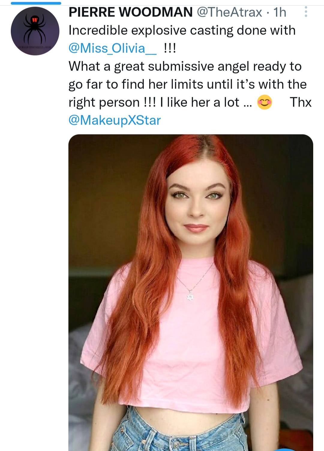Image resolution: width=324 pixels, height=451 pixels.
Task: Click the 'go far to find her limits' line
Action: [x=187, y=84]
